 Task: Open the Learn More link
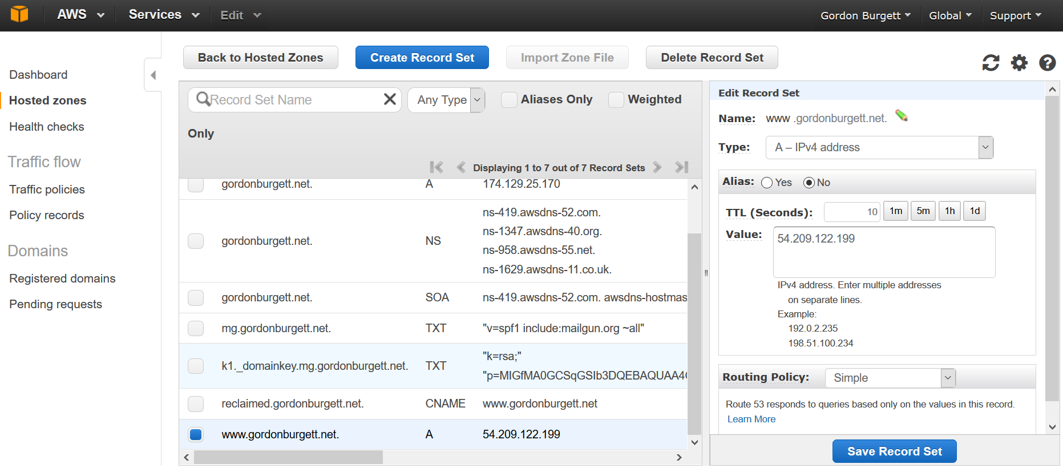pyautogui.click(x=751, y=419)
